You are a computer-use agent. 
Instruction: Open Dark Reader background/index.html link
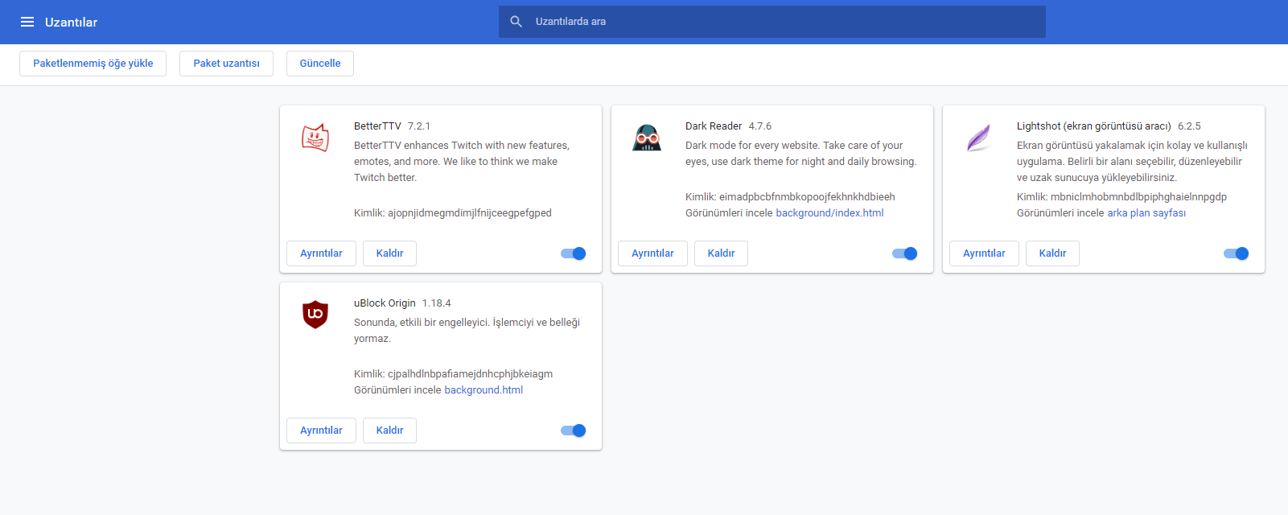[x=829, y=213]
